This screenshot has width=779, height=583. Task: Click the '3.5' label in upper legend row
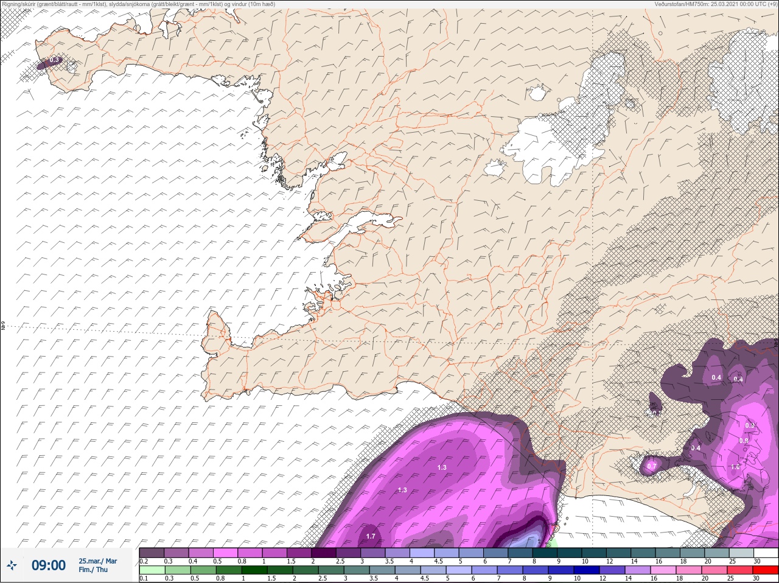pyautogui.click(x=389, y=561)
